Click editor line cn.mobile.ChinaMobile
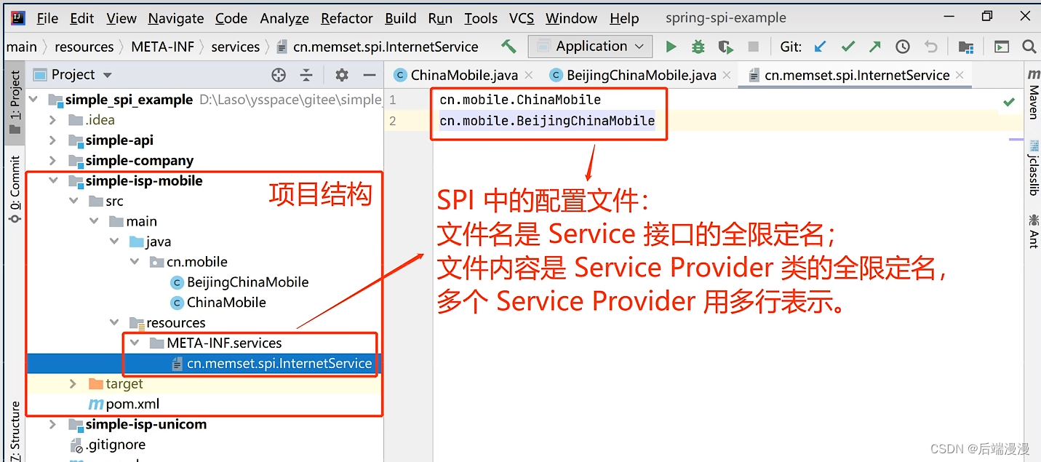 [520, 100]
